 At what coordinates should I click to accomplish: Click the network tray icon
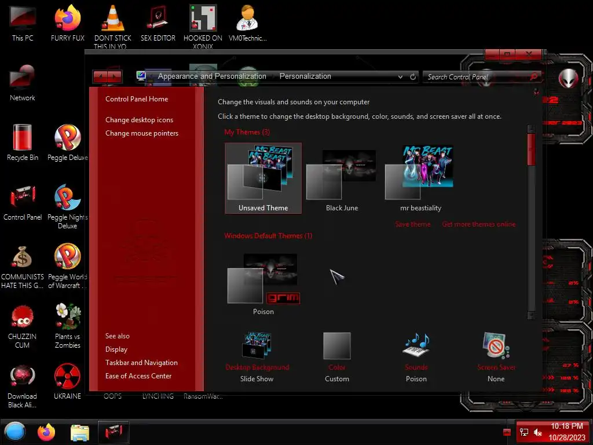click(524, 432)
